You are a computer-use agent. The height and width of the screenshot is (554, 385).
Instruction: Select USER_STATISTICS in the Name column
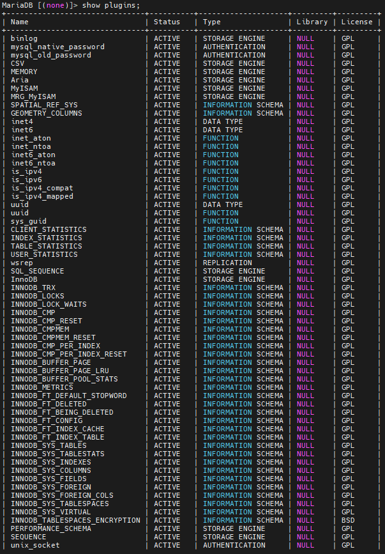44,254
